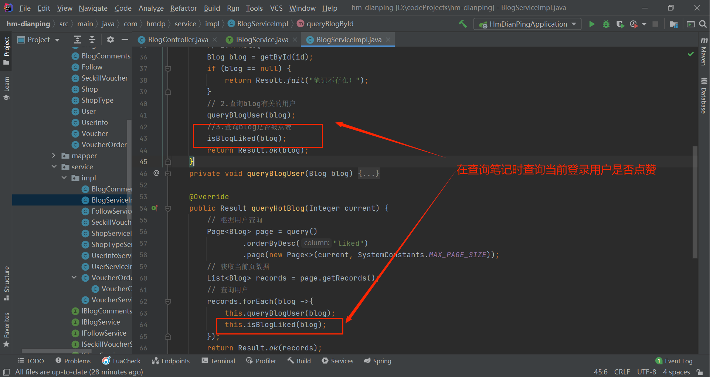Open the Structure tool window
Screen dimensions: 710x377
pyautogui.click(x=6, y=283)
